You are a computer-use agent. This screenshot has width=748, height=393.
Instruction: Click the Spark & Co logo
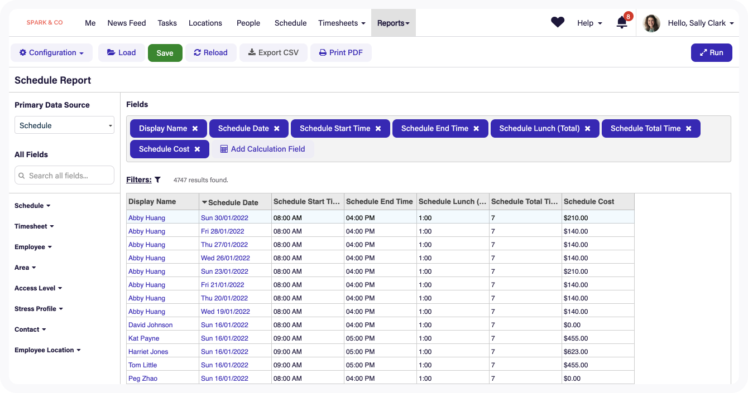[45, 22]
